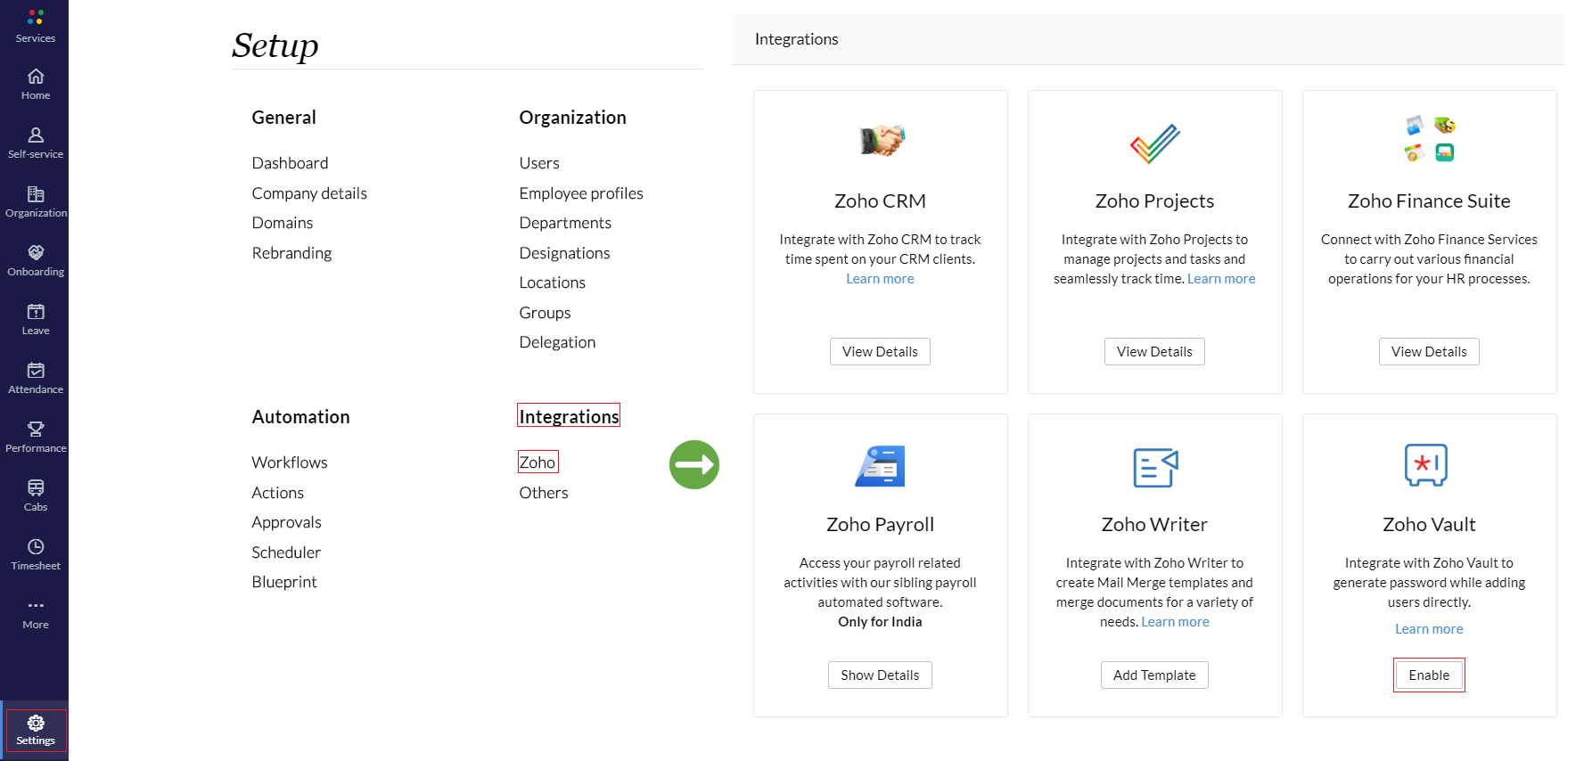Click the Zoho Projects card title
Viewport: 1584px width, 761px height.
1154,201
